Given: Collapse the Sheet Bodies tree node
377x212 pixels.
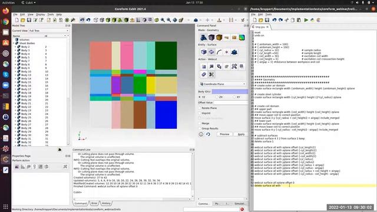Looking at the screenshot, I should coord(14,43).
